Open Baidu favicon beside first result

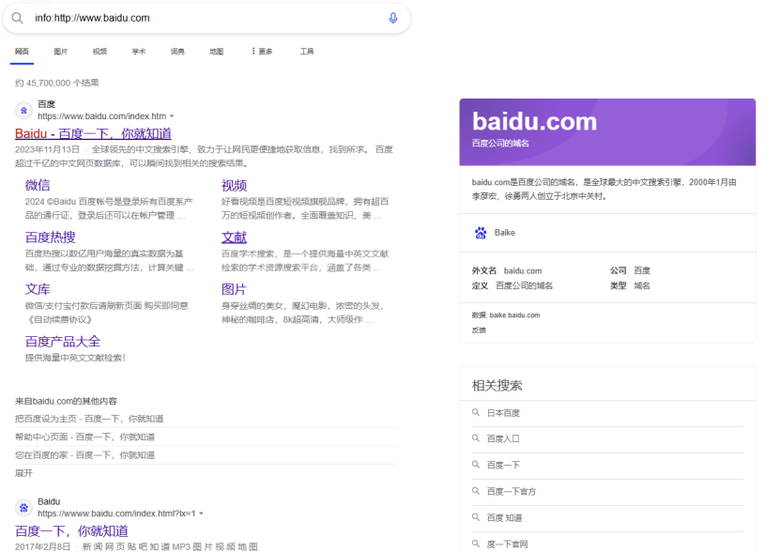pyautogui.click(x=23, y=111)
